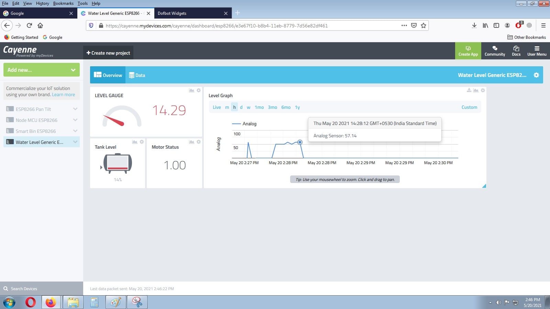The image size is (550, 309).
Task: Open the User Menu
Action: [x=537, y=51]
